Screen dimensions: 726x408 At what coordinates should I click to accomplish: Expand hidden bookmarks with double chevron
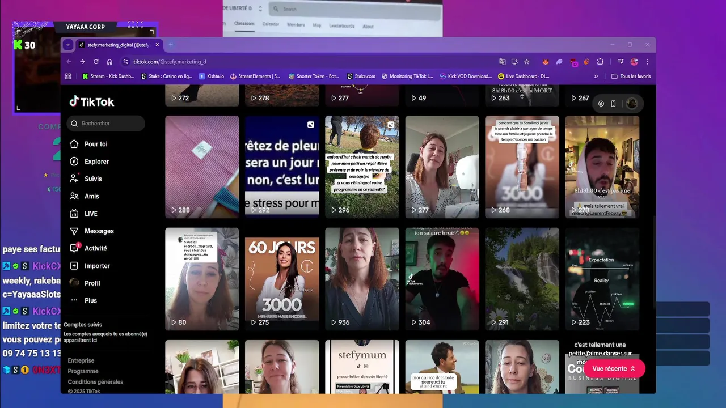[596, 76]
